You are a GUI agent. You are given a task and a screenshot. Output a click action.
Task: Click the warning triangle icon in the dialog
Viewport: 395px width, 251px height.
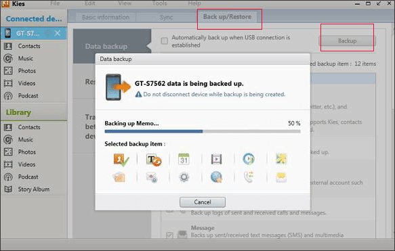click(138, 94)
